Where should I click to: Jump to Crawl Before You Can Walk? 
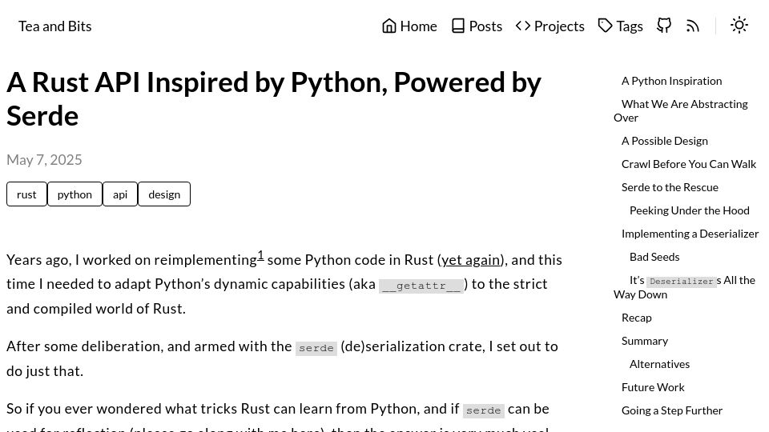[x=689, y=164]
